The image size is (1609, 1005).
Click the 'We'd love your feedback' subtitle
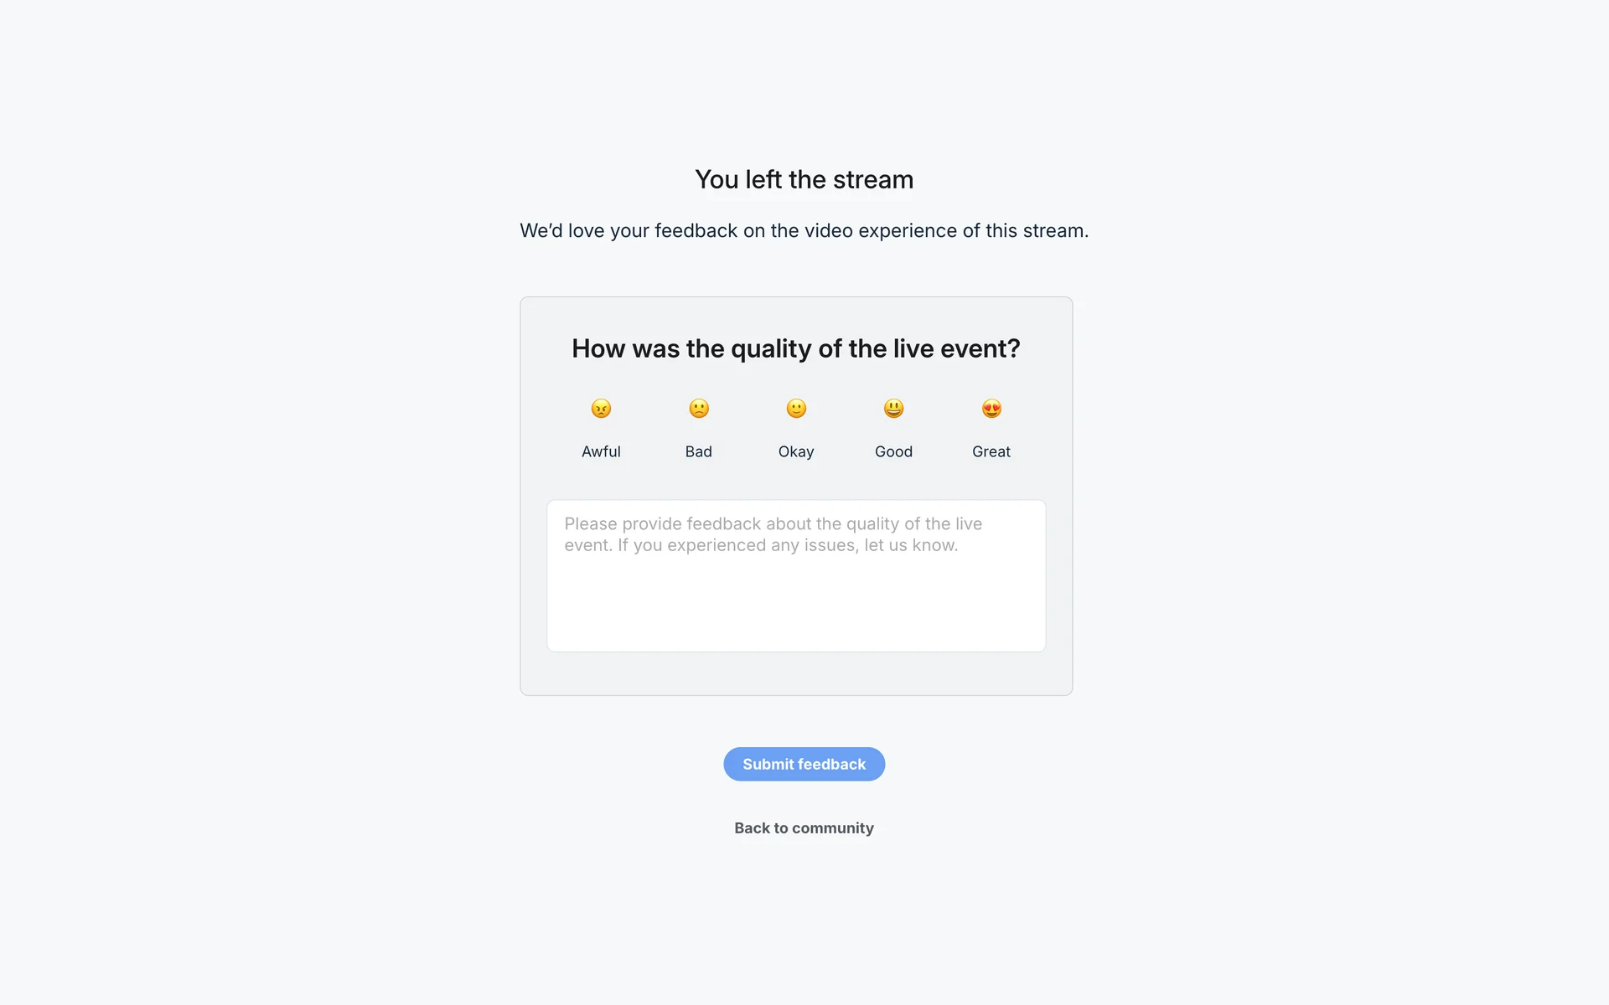pos(804,230)
